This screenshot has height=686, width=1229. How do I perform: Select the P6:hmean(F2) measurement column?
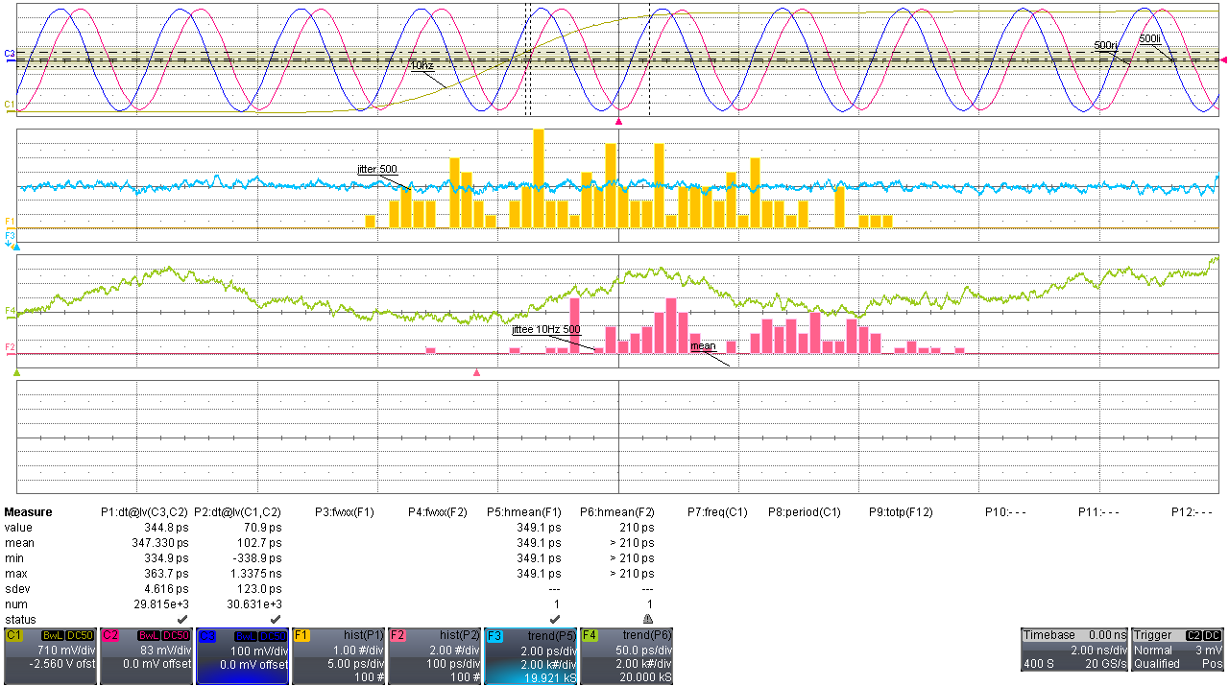click(616, 512)
